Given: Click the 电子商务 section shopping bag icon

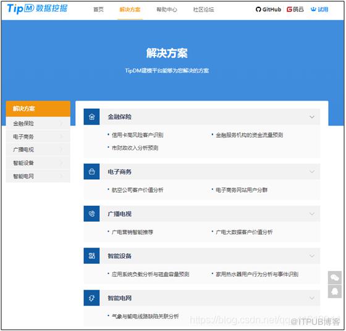Looking at the screenshot, I should click(x=91, y=172).
